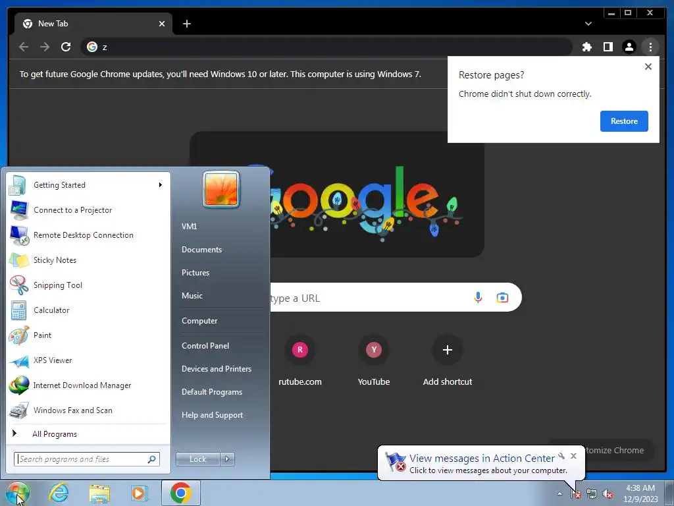Open Music library
Image resolution: width=674 pixels, height=506 pixels.
click(192, 296)
